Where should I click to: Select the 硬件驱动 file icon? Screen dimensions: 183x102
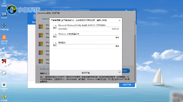pos(55,44)
